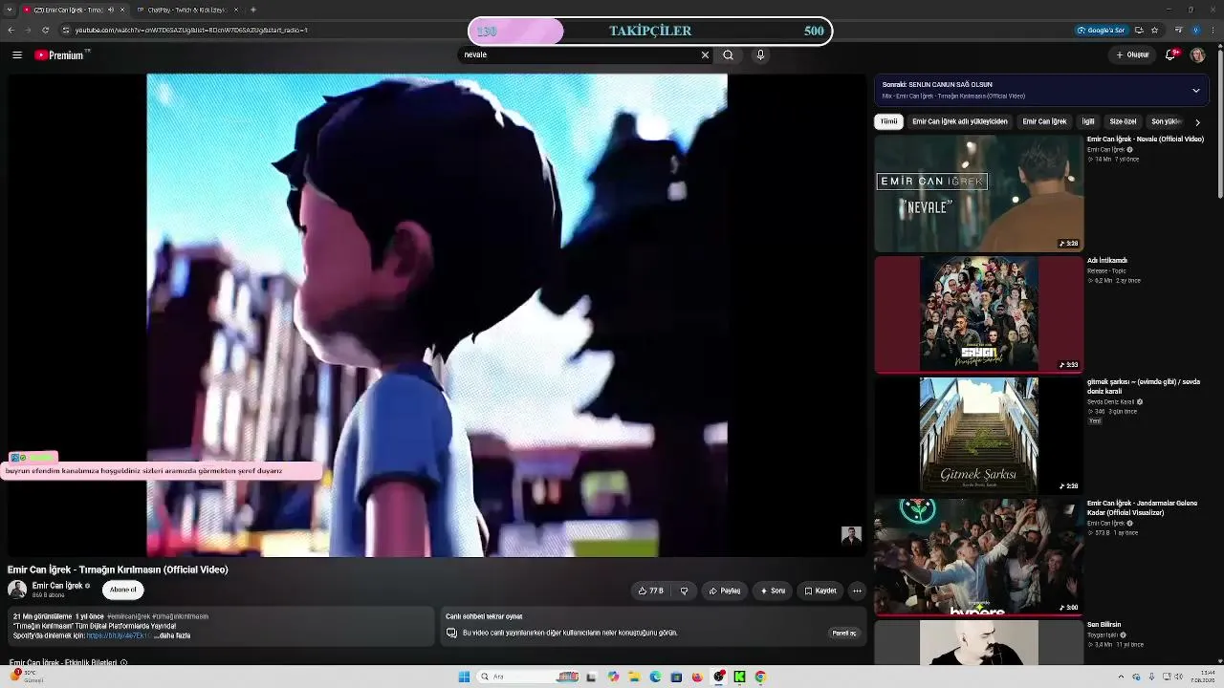Open the Spotify link in the description

tap(119, 635)
